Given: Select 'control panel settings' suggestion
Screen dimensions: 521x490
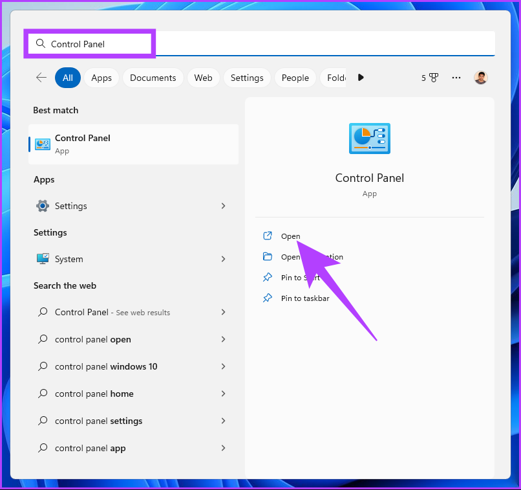Looking at the screenshot, I should [134, 421].
